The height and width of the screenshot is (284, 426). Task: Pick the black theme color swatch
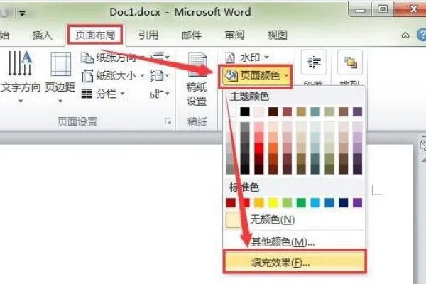click(x=245, y=111)
